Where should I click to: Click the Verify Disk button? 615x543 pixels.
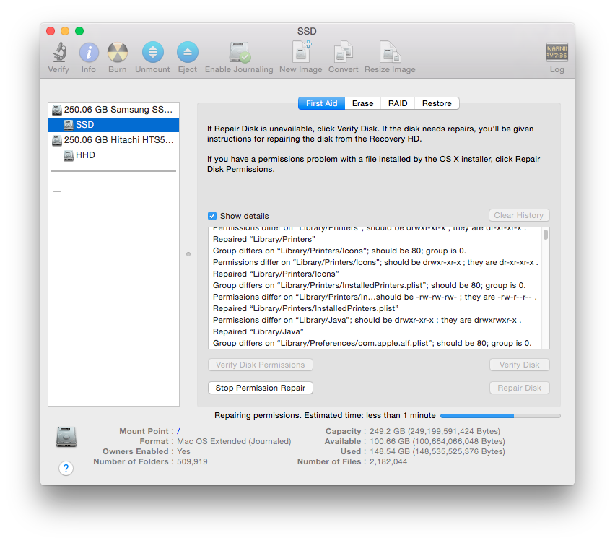pyautogui.click(x=519, y=365)
